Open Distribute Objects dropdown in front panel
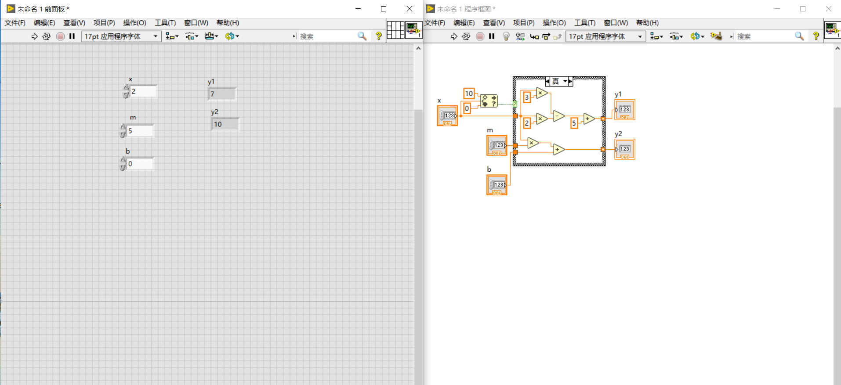 coord(192,36)
